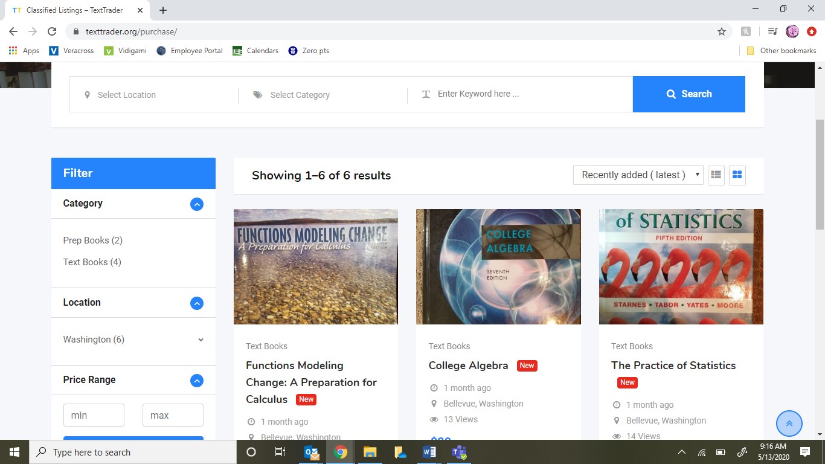Click the Classified Listings TextTrader tab

coord(78,10)
